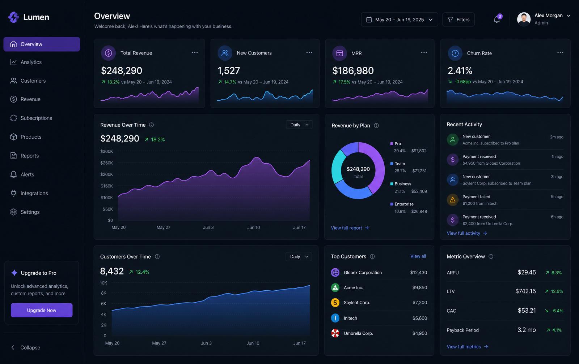Click info icon beside Top Customers

372,257
